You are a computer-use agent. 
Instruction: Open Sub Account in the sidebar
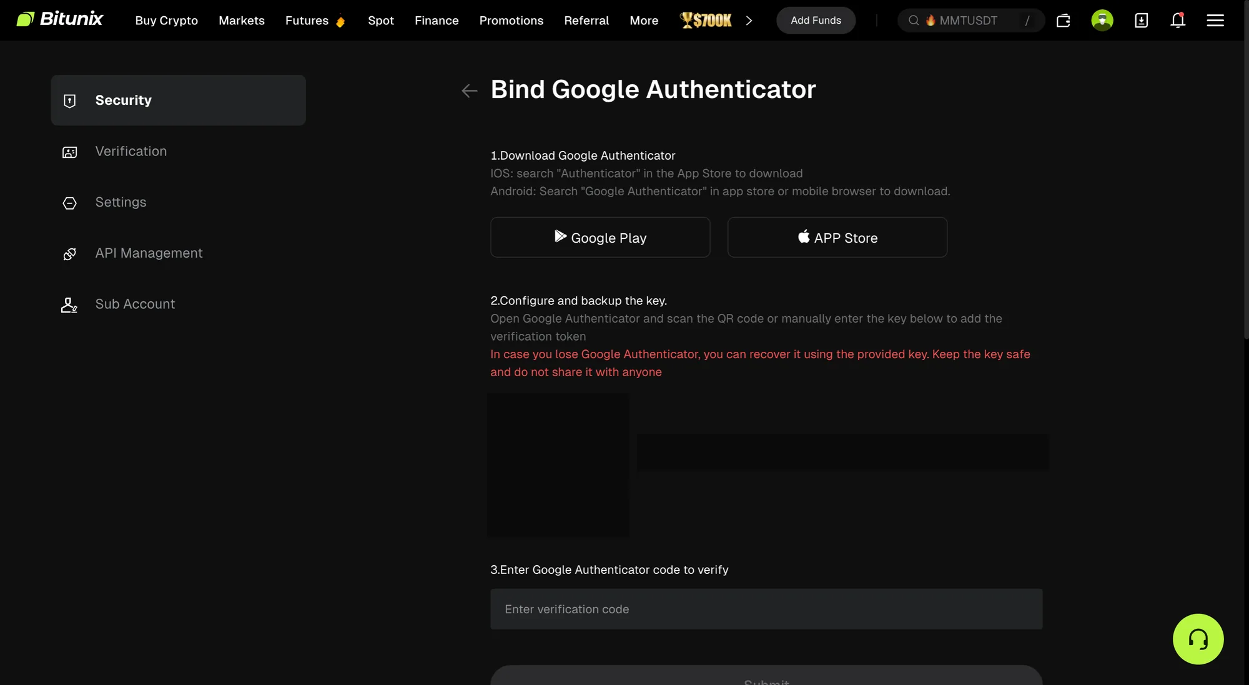pos(178,304)
